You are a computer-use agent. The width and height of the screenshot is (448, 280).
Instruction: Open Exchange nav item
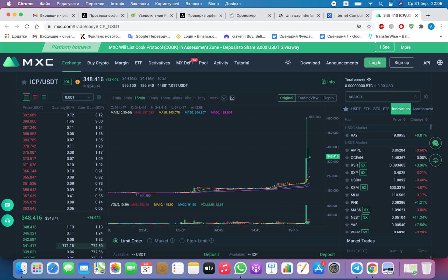coord(72,63)
